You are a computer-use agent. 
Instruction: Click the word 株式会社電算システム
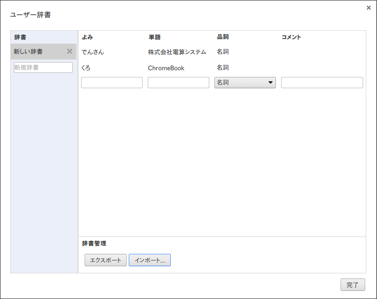[177, 52]
